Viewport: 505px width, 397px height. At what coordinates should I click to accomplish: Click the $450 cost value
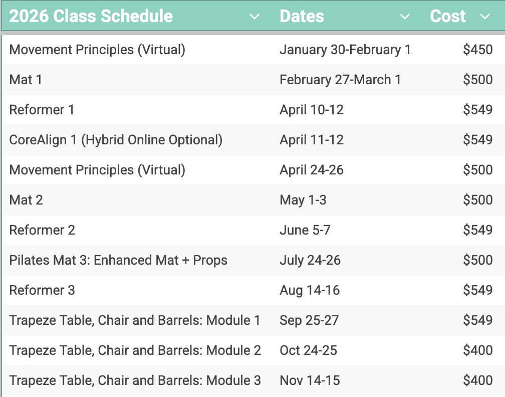[478, 49]
